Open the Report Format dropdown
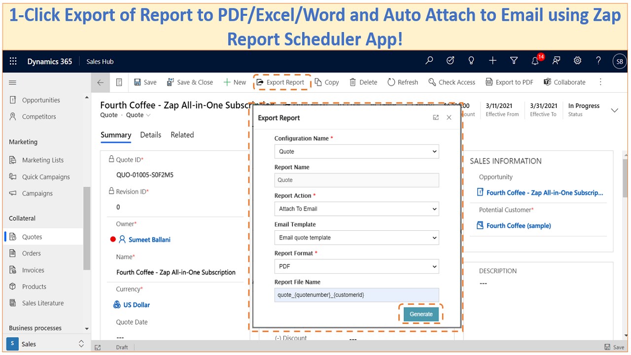Image resolution: width=631 pixels, height=355 pixels. [x=356, y=266]
